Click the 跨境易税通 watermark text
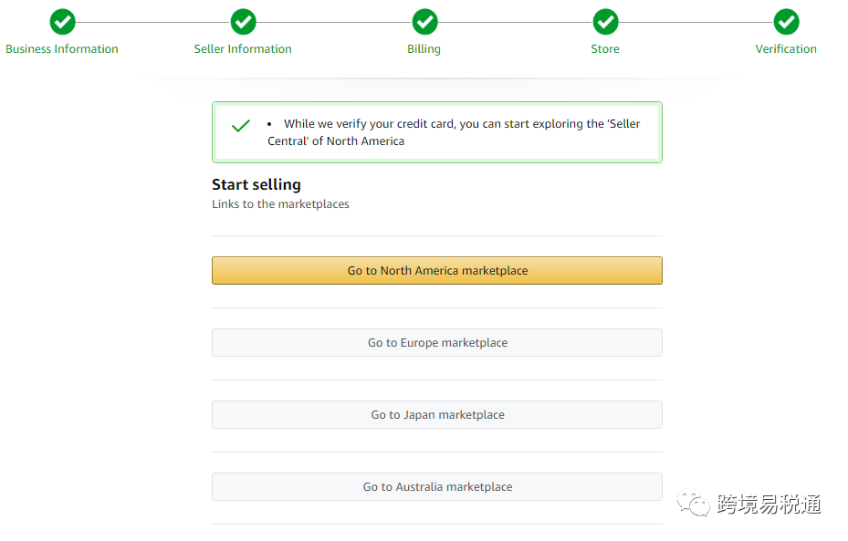Viewport: 848px width, 541px height. (769, 504)
